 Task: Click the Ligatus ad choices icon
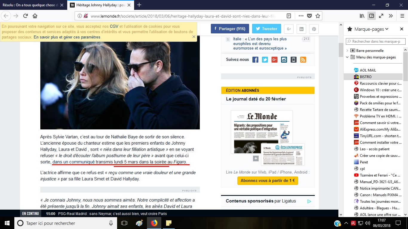(x=309, y=201)
